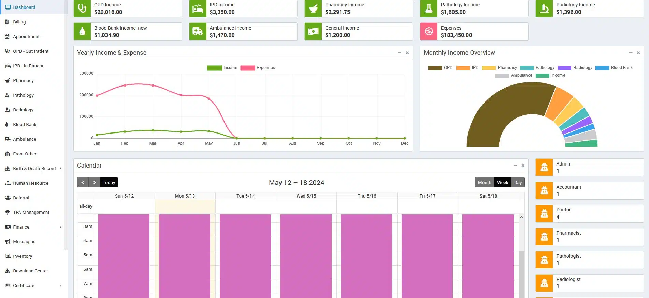Close the Calendar panel
Screen dimensions: 649x298
pos(523,166)
